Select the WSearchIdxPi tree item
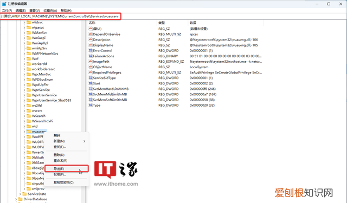The height and width of the screenshot is (203, 347). pos(42,121)
